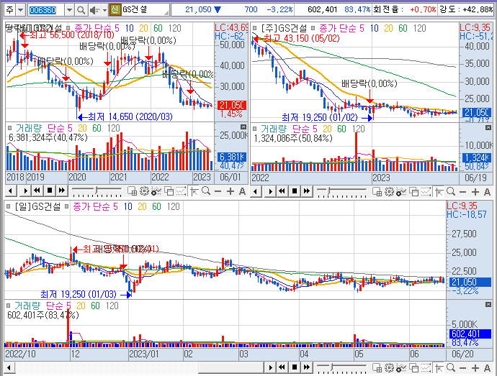Viewport: 497px width, 376px height.
Task: Toggle crosshair cursor icon in daily chart toolbar
Action: tap(439, 367)
